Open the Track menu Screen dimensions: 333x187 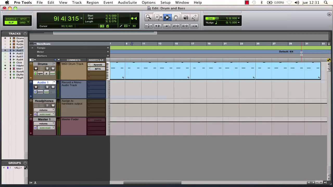pos(77,3)
